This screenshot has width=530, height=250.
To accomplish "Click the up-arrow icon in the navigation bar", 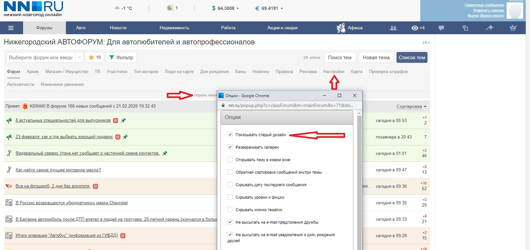I will click(489, 28).
